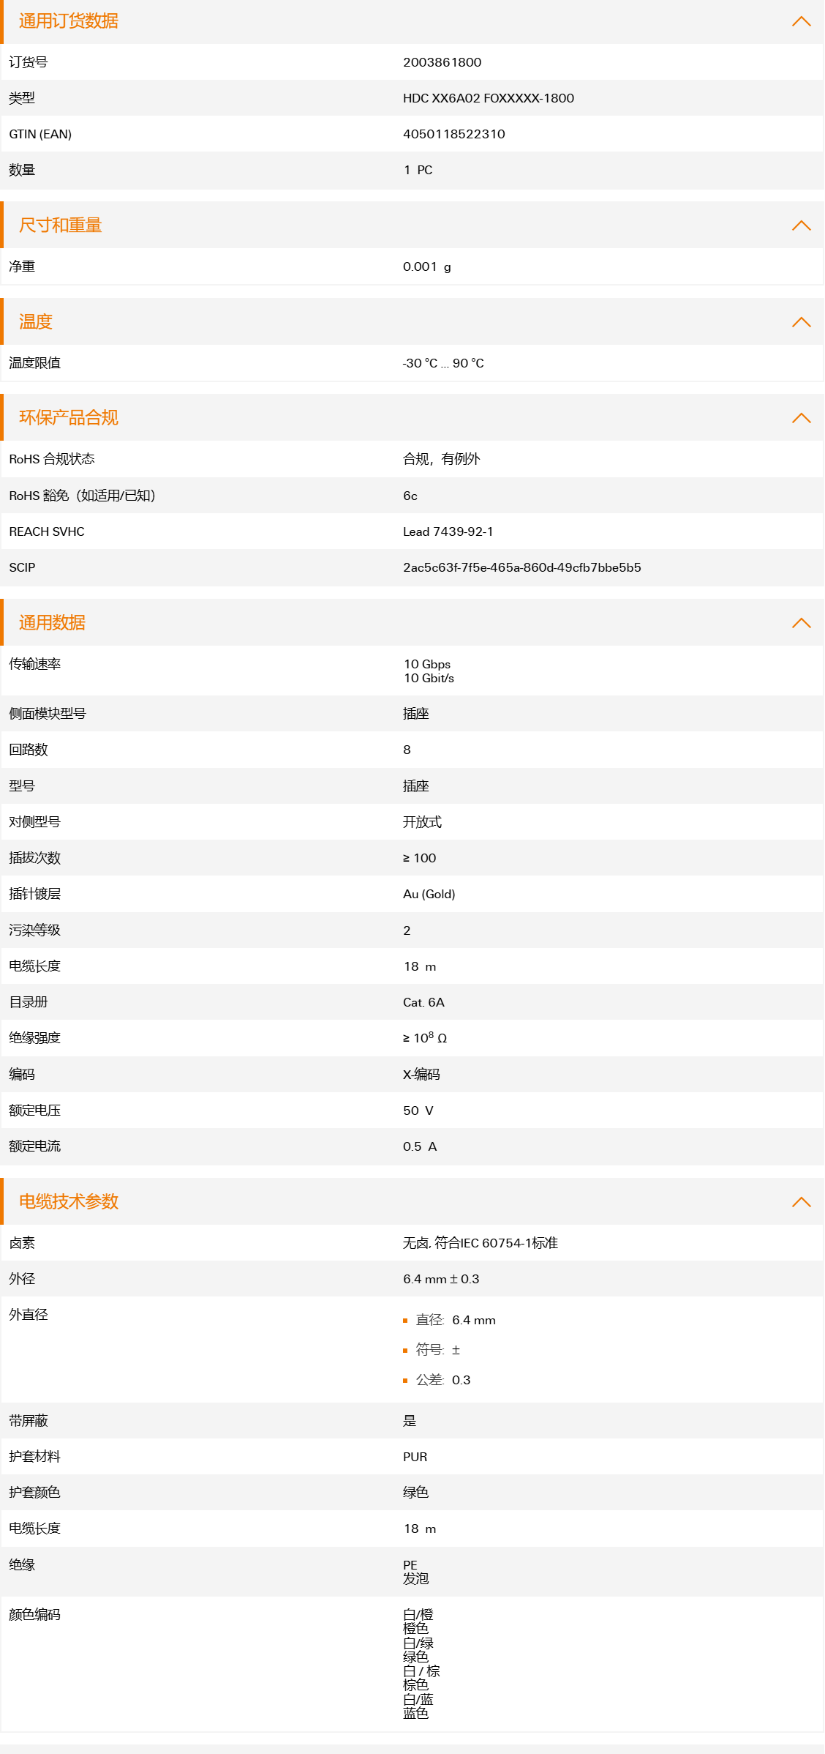This screenshot has width=825, height=1754.
Task: Click the insulation value PE
Action: click(x=410, y=1565)
